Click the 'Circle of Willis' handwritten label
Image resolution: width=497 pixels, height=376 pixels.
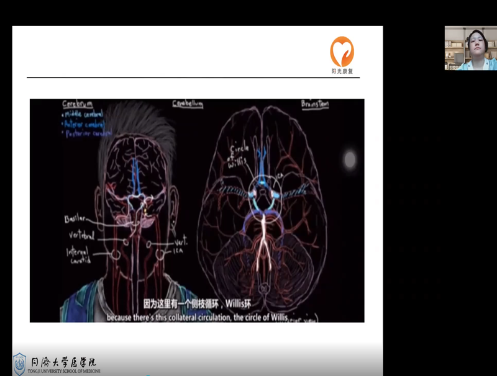pos(239,155)
